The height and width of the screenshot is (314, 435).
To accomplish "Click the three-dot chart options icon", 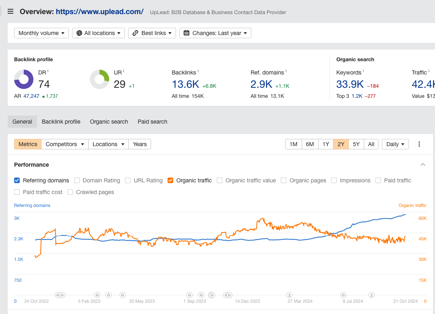I will [x=419, y=144].
